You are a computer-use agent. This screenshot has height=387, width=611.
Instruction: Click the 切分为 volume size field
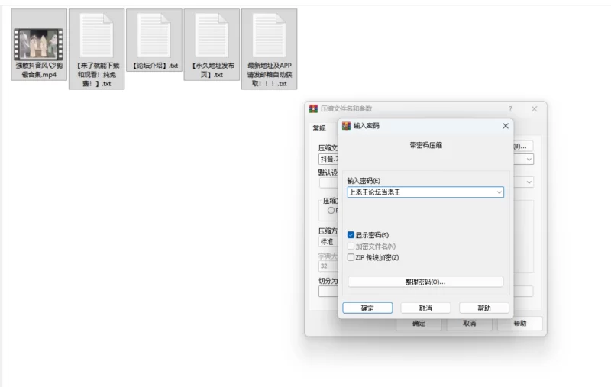point(328,292)
